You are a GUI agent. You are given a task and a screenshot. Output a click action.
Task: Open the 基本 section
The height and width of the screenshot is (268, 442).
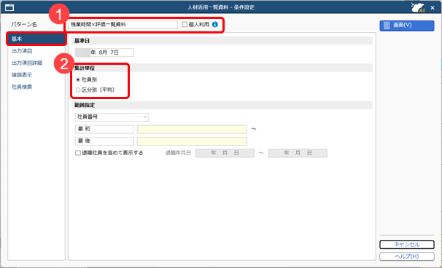pos(36,39)
